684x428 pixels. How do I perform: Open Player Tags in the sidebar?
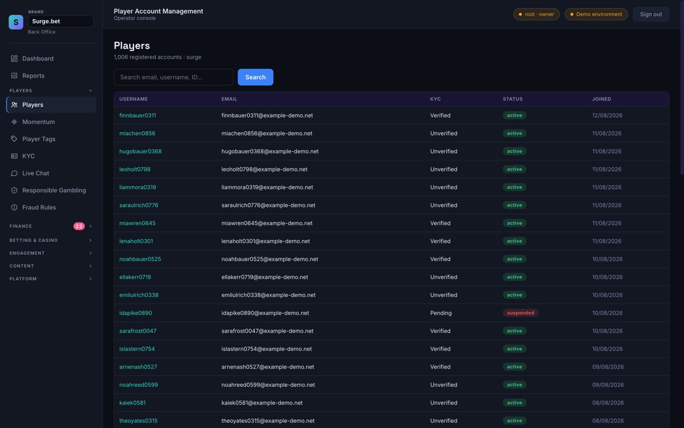click(x=51, y=139)
